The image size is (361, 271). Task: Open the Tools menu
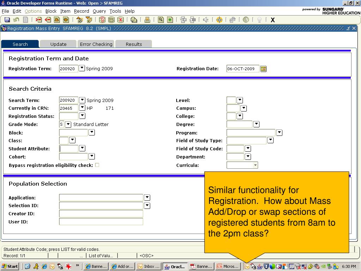tap(115, 11)
